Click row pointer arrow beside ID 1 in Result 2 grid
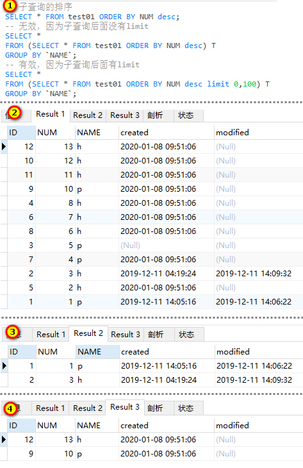This screenshot has width=303, height=468. (x=4, y=365)
